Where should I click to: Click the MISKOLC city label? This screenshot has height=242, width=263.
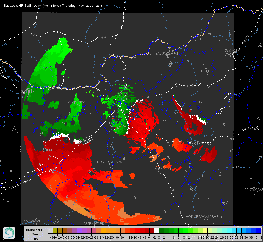point(233,51)
